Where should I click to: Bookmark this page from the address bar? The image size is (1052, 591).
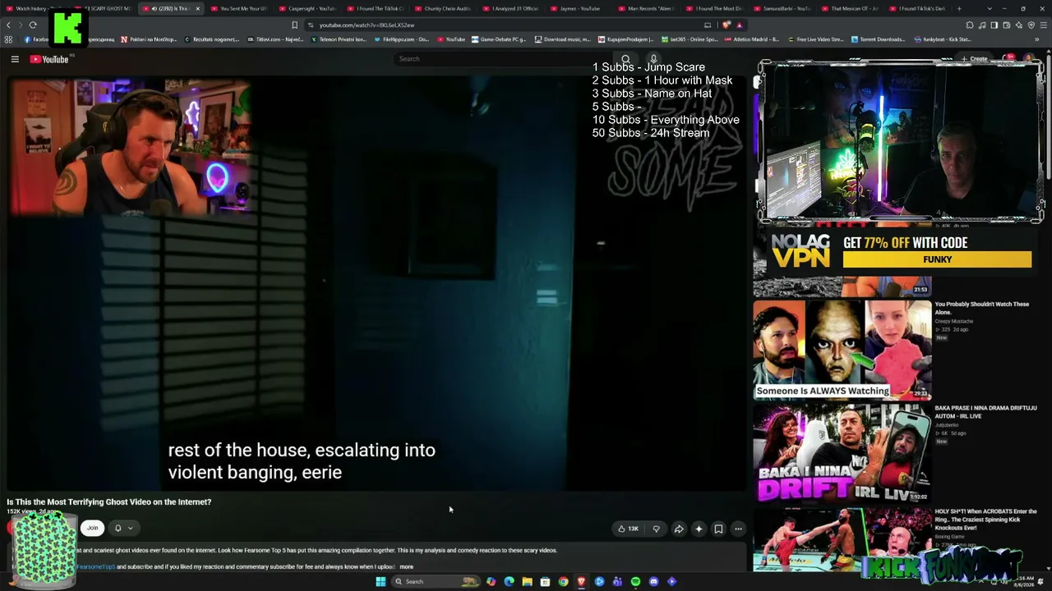[x=294, y=25]
